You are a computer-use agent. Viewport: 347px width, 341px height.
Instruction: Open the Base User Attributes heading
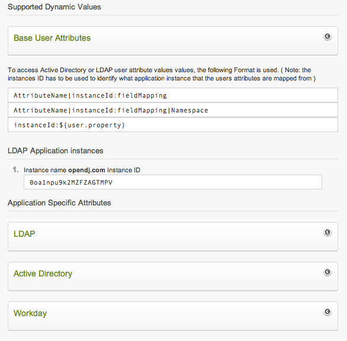[52, 38]
